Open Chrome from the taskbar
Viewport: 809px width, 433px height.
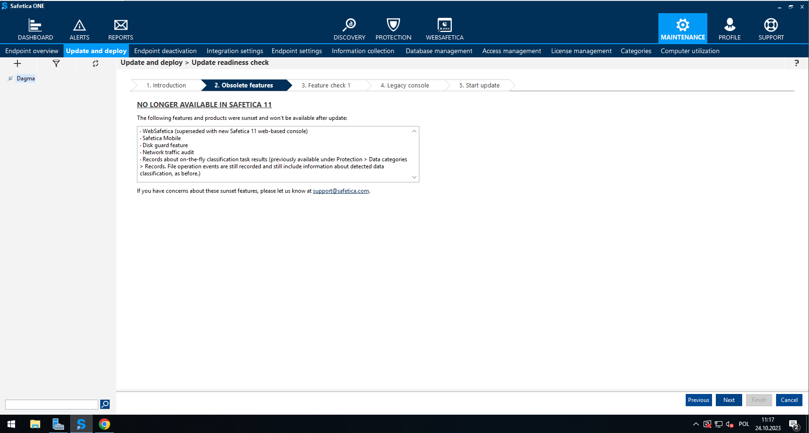(104, 424)
